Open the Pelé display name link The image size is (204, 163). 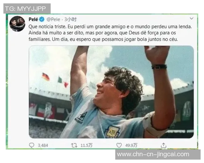[33, 19]
